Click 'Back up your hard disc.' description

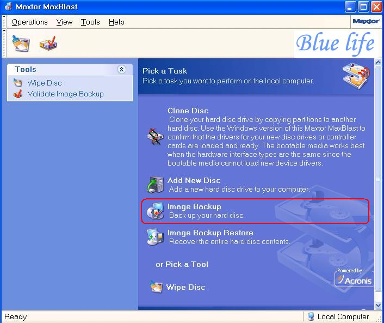tap(207, 215)
